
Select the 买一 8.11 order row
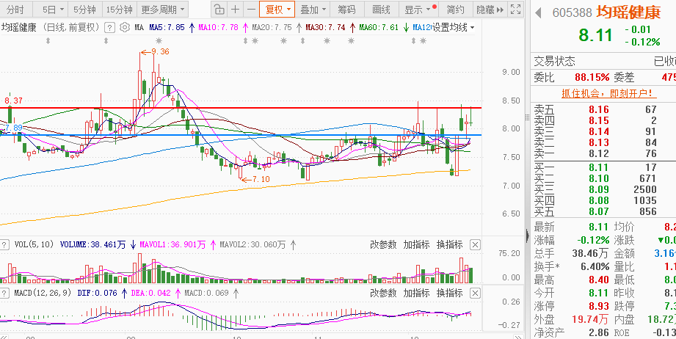(603, 167)
